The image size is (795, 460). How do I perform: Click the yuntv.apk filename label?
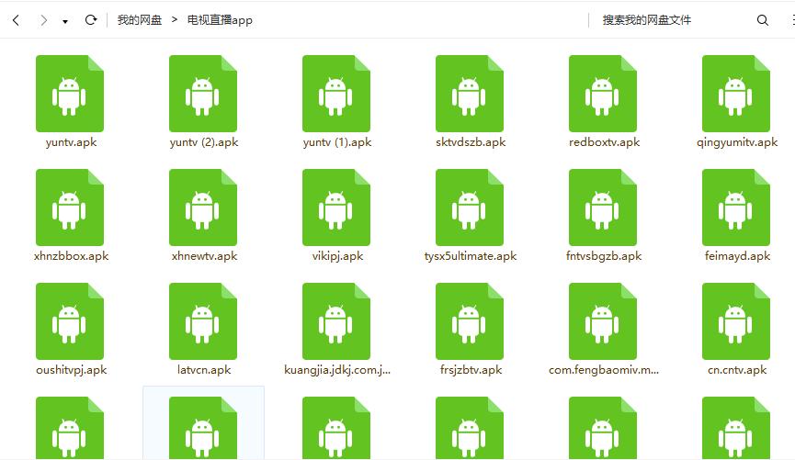pos(71,142)
